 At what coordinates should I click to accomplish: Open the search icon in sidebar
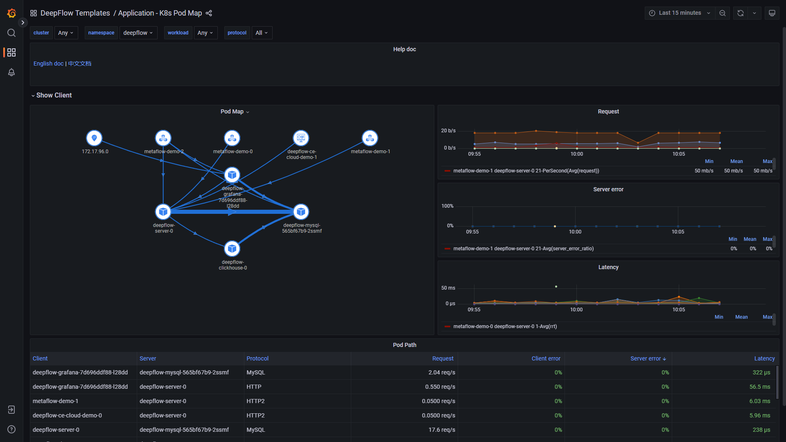click(x=11, y=33)
